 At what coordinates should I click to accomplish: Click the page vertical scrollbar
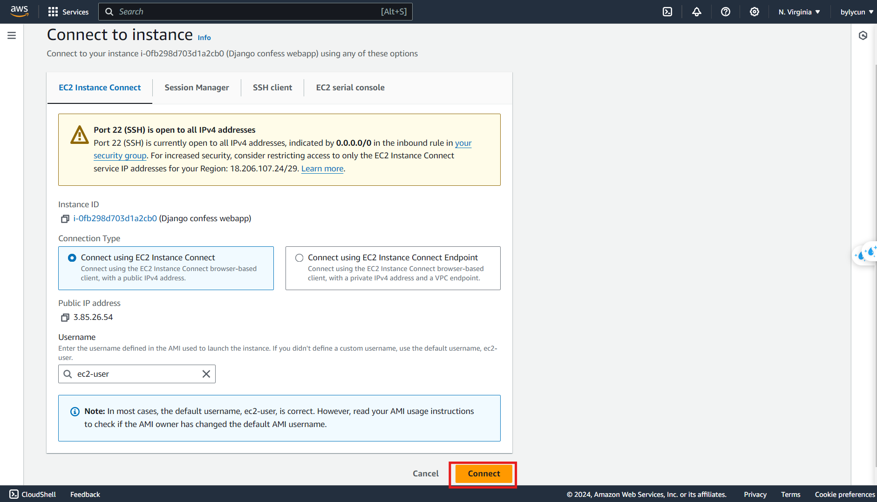(875, 265)
